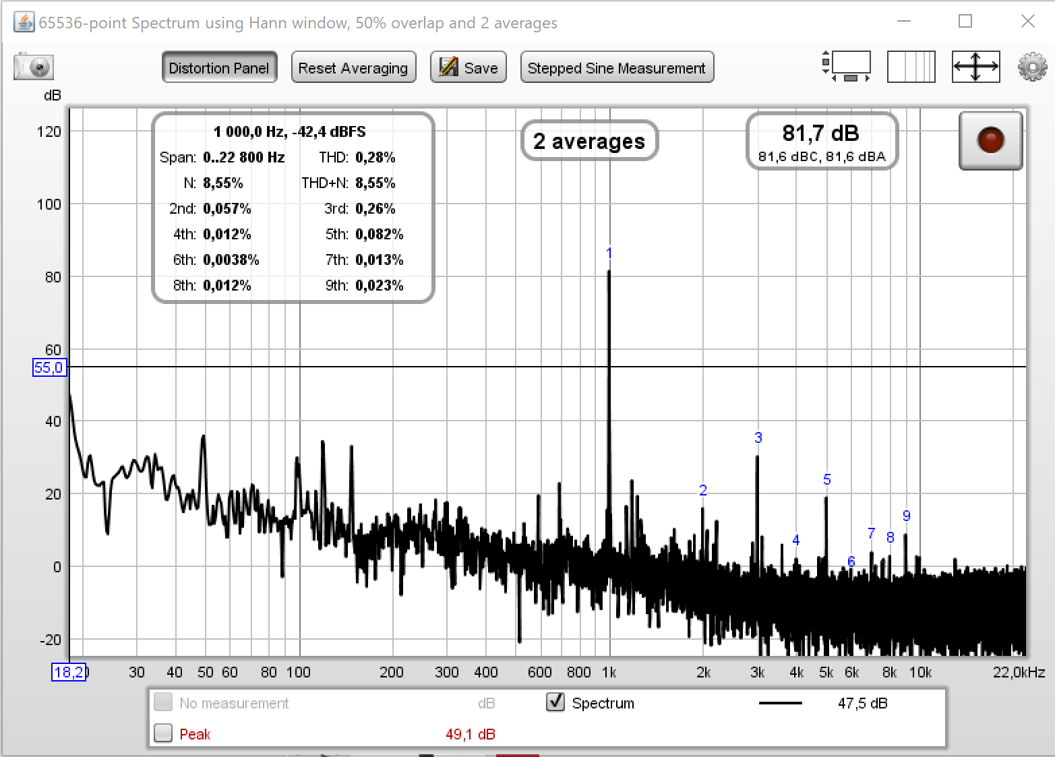Uncheck the Spectrum trace checkbox
This screenshot has height=757, width=1055.
[x=555, y=702]
